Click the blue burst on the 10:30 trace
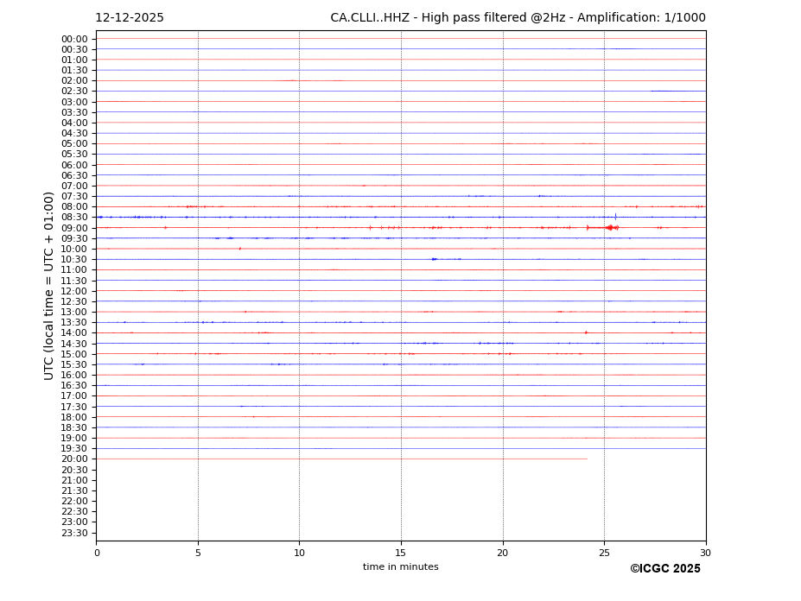Viewport: 801px width, 601px height. [435, 259]
